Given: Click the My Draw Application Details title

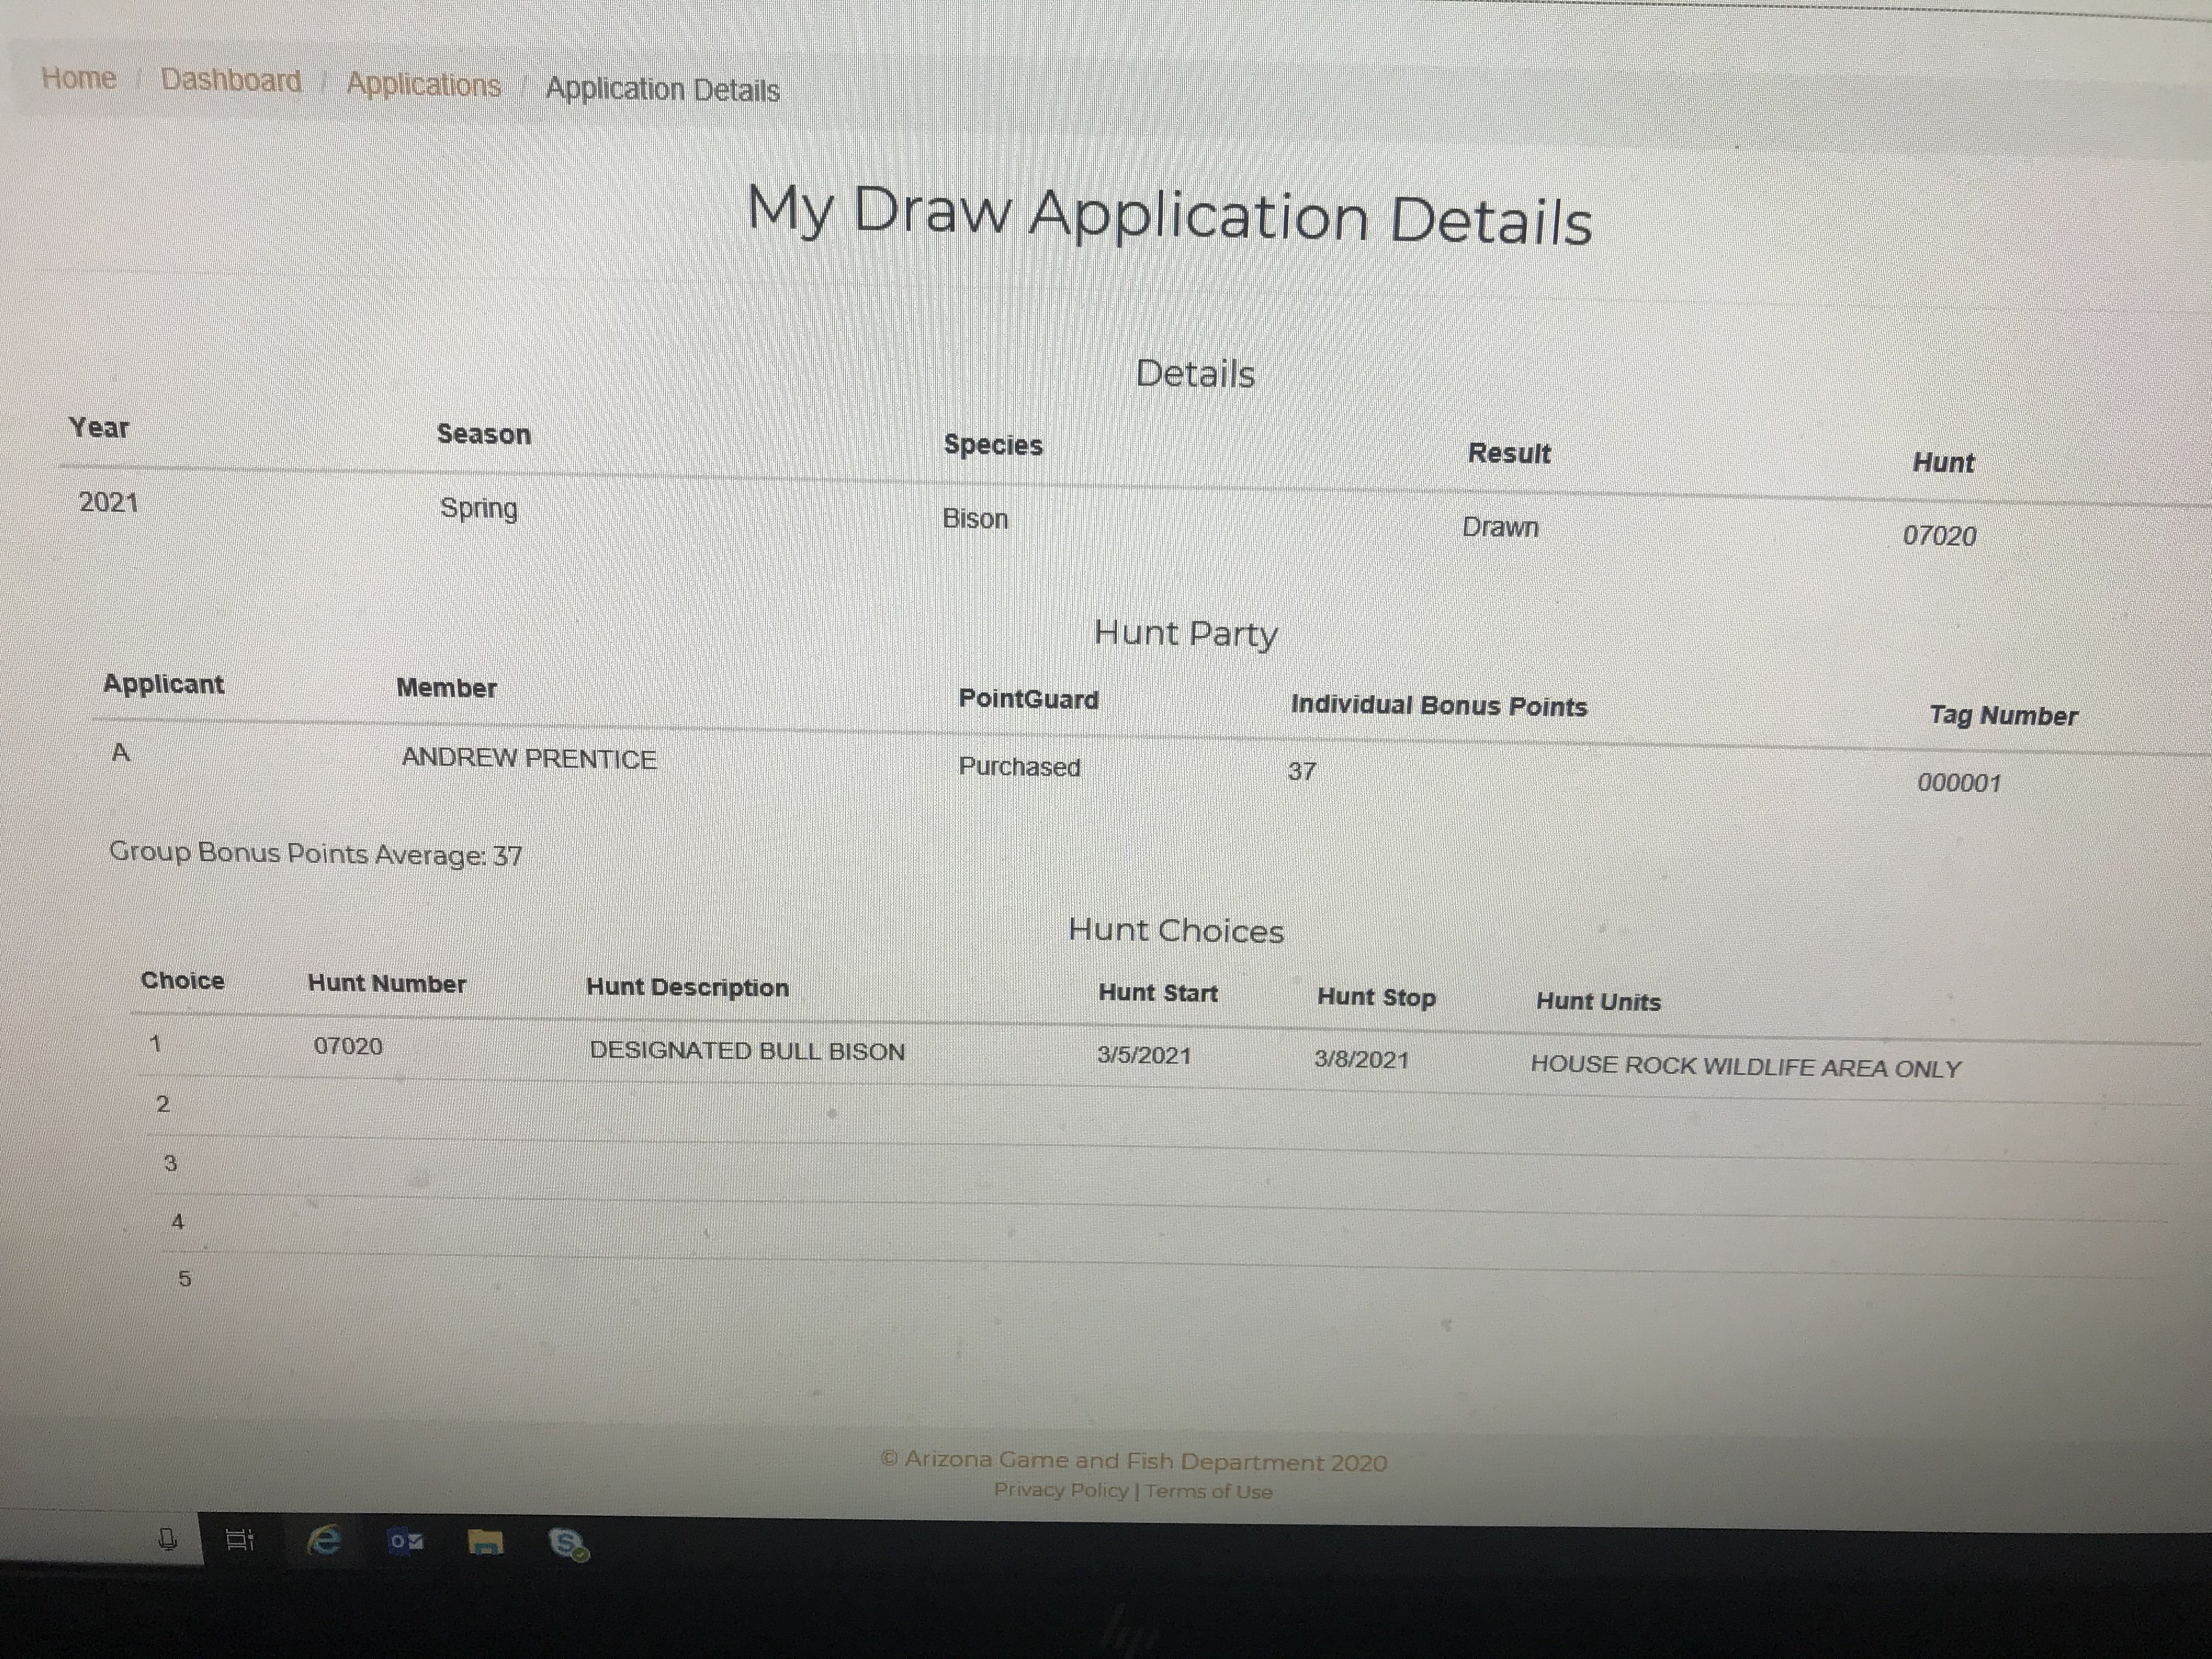Looking at the screenshot, I should point(1170,215).
